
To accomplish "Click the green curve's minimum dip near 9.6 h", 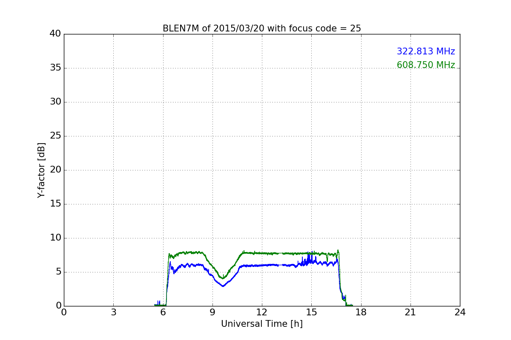I will (x=223, y=278).
